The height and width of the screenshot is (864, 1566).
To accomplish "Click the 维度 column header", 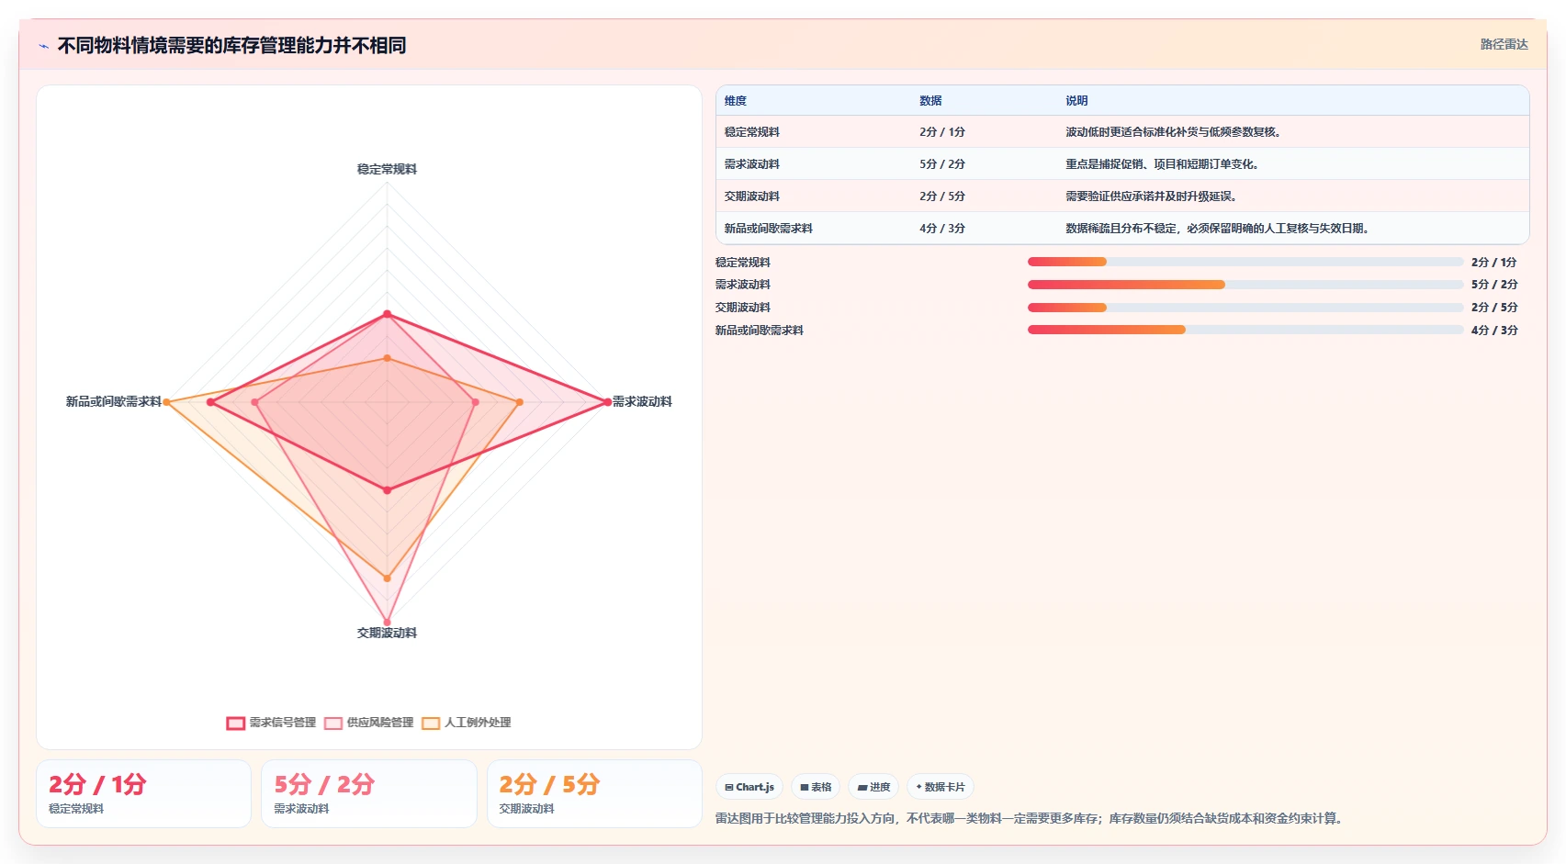I will coord(736,101).
